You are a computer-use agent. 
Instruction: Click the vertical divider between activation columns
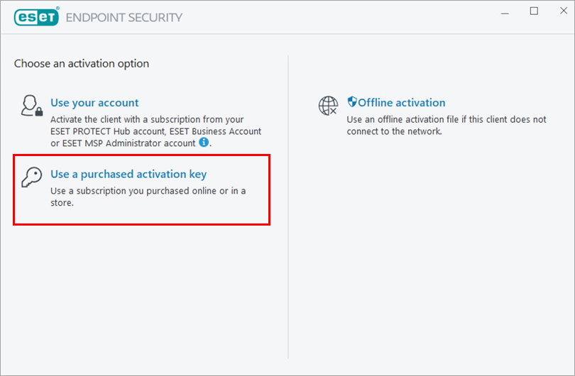point(288,207)
